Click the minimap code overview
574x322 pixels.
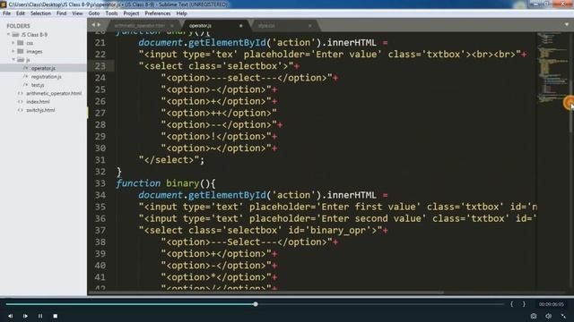coord(552,68)
